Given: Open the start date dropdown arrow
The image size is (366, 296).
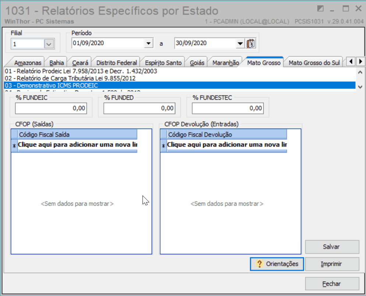Looking at the screenshot, I should coord(148,43).
